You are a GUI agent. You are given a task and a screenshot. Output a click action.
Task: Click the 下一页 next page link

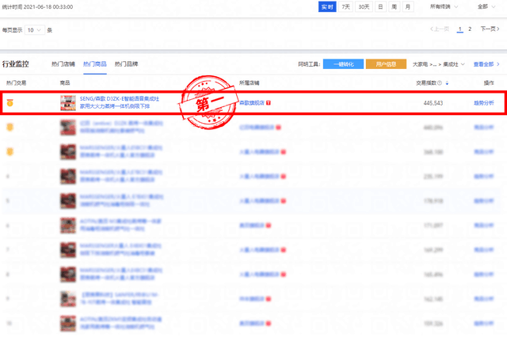click(490, 29)
